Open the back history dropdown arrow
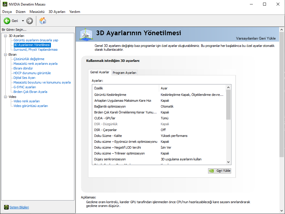Viewport: 285px width, 214px height. click(x=23, y=21)
